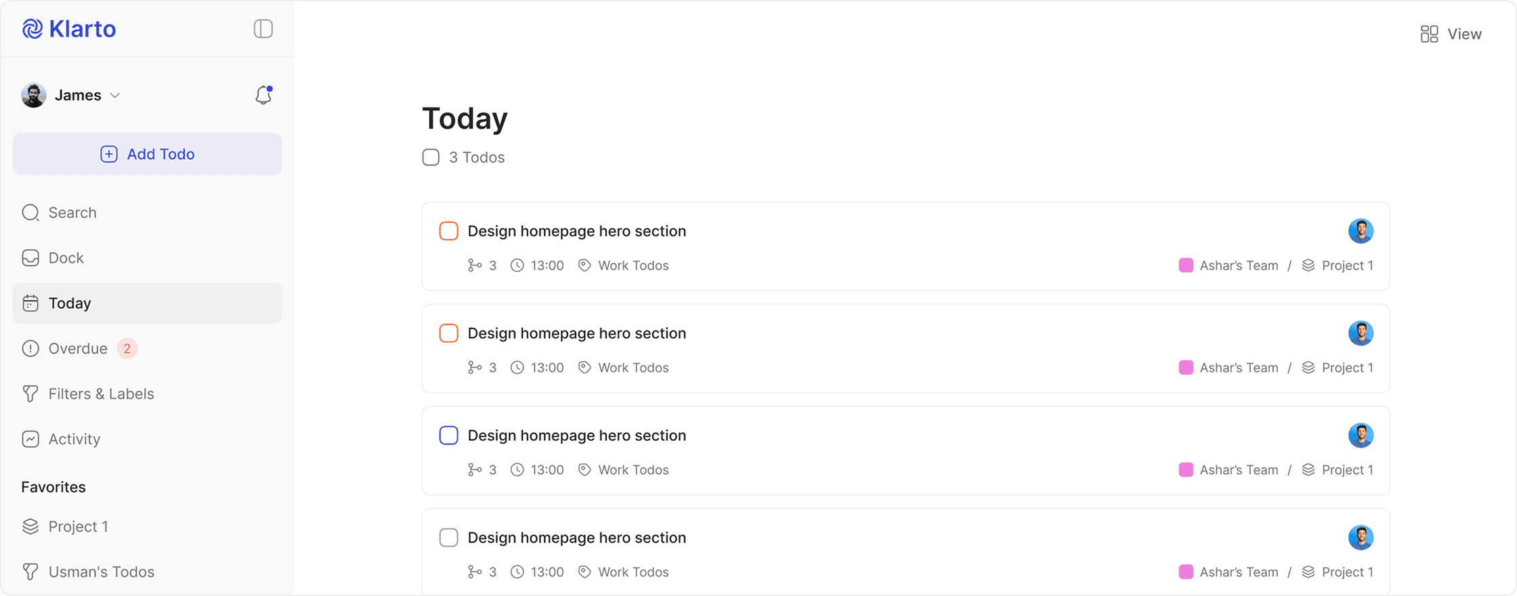Screen dimensions: 1517x596
Task: Click the Klarto logo icon
Action: click(x=32, y=28)
